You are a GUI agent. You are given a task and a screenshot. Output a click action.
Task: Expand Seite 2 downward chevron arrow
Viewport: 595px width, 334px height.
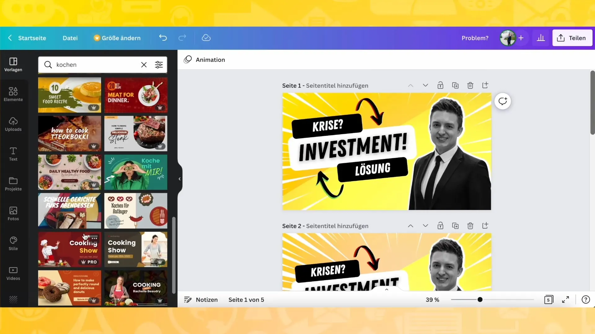425,225
